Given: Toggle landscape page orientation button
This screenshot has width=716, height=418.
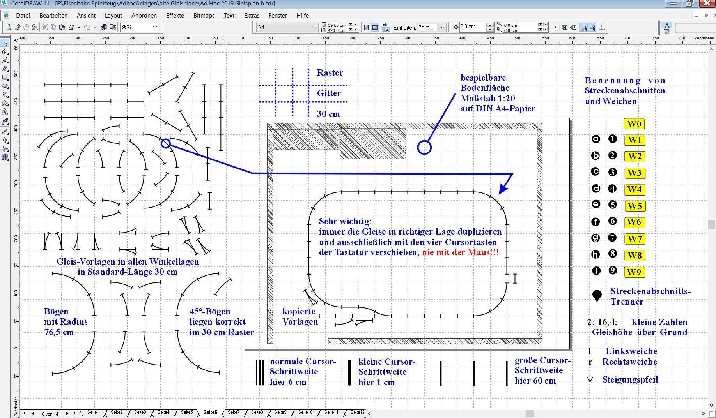Looking at the screenshot, I should tap(375, 27).
